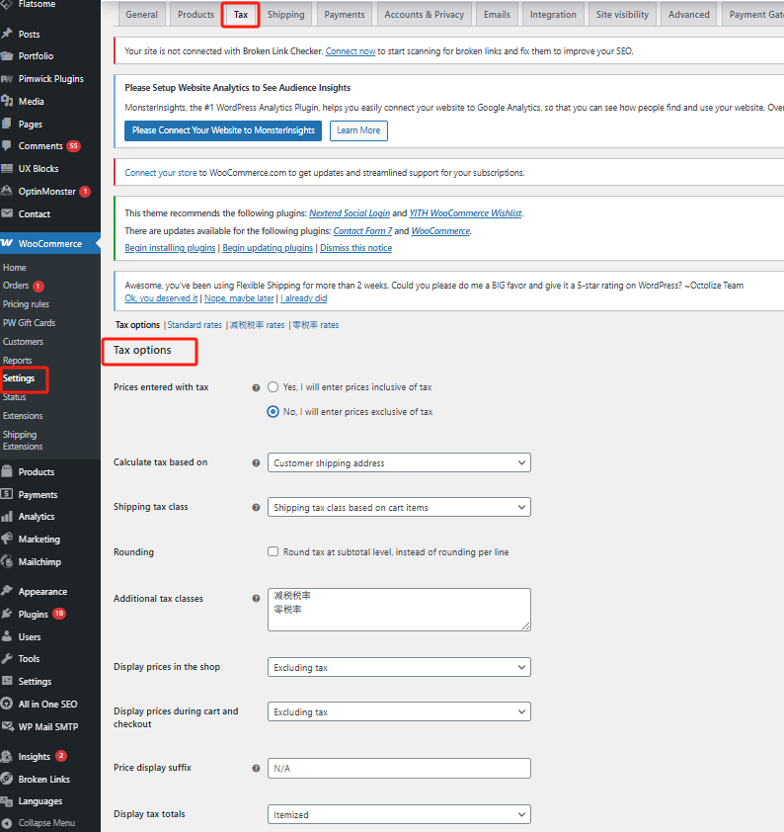Viewport: 784px width, 832px height.
Task: Click the Languages translate icon
Action: 7,800
